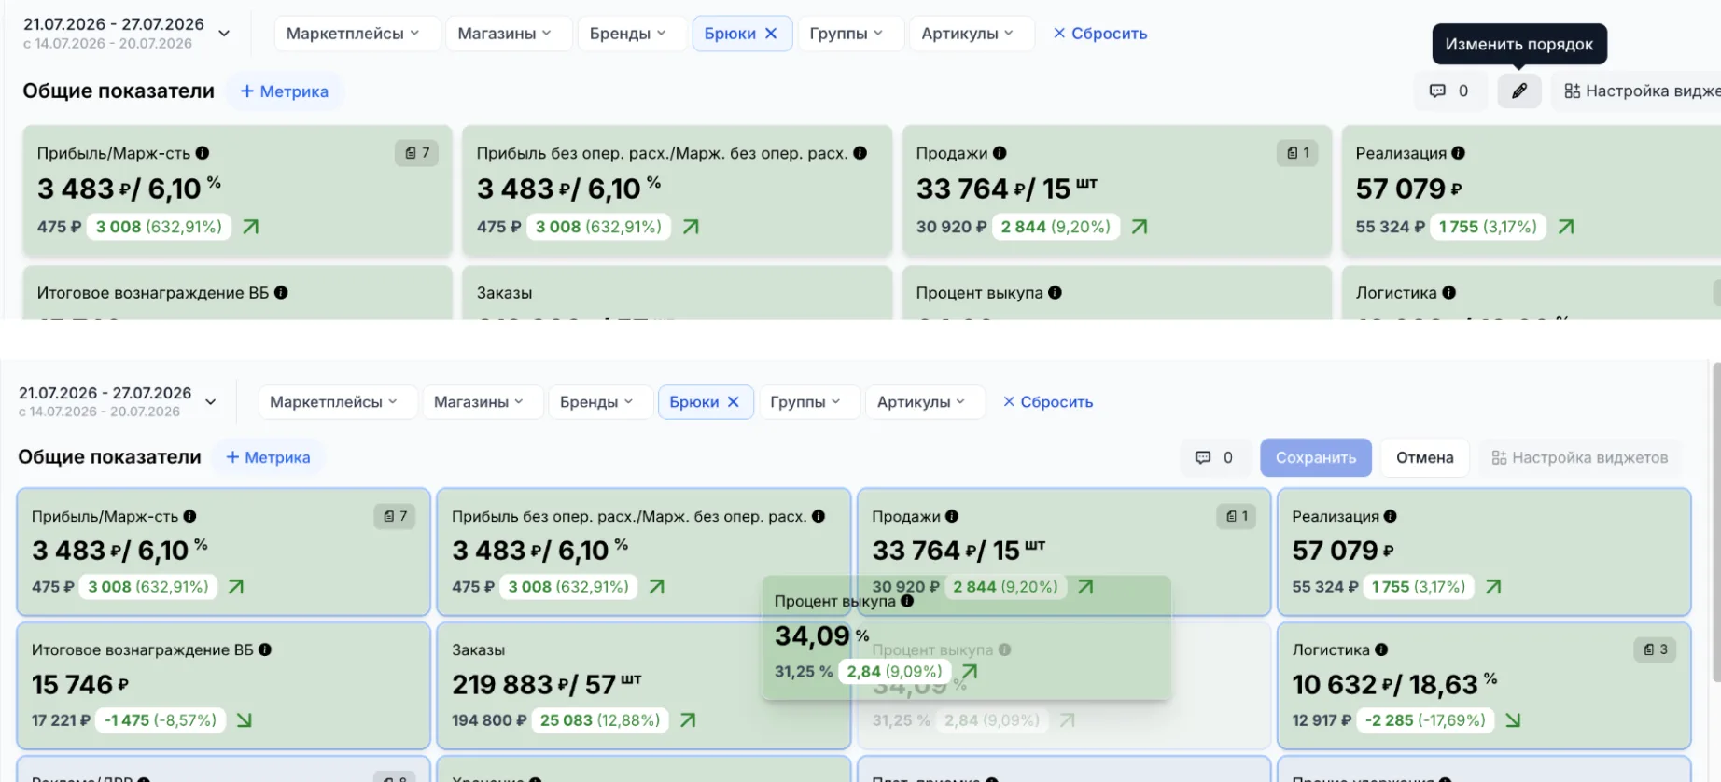Click trend arrow on upper Реализация card

click(x=1566, y=227)
